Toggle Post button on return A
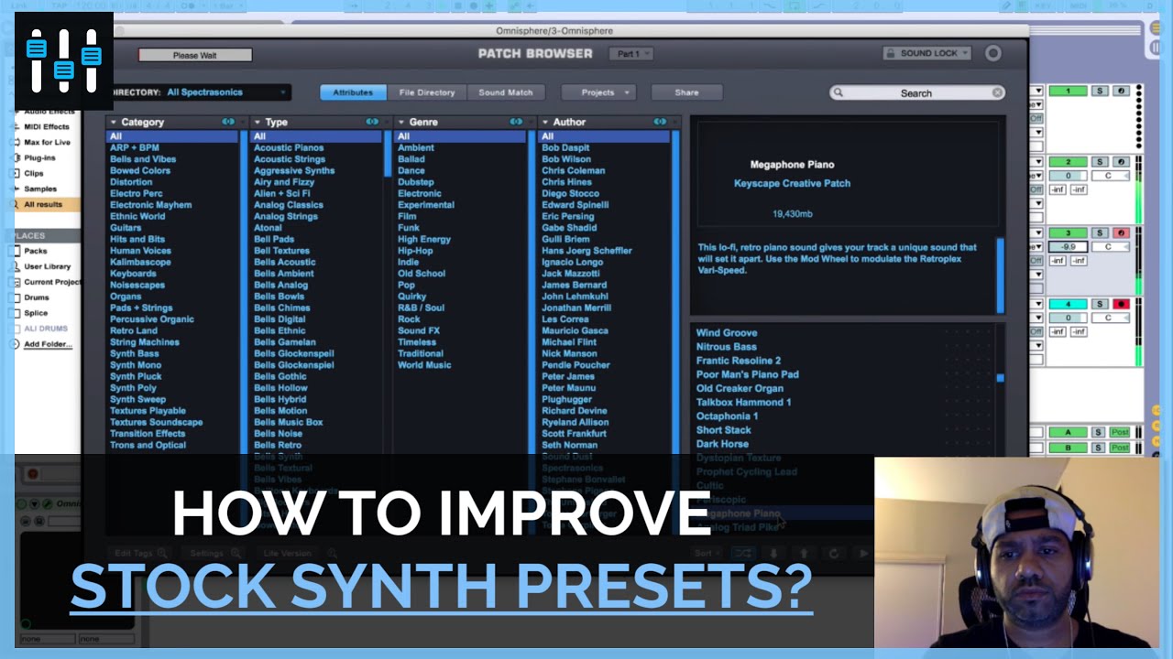This screenshot has width=1173, height=659. pyautogui.click(x=1120, y=432)
